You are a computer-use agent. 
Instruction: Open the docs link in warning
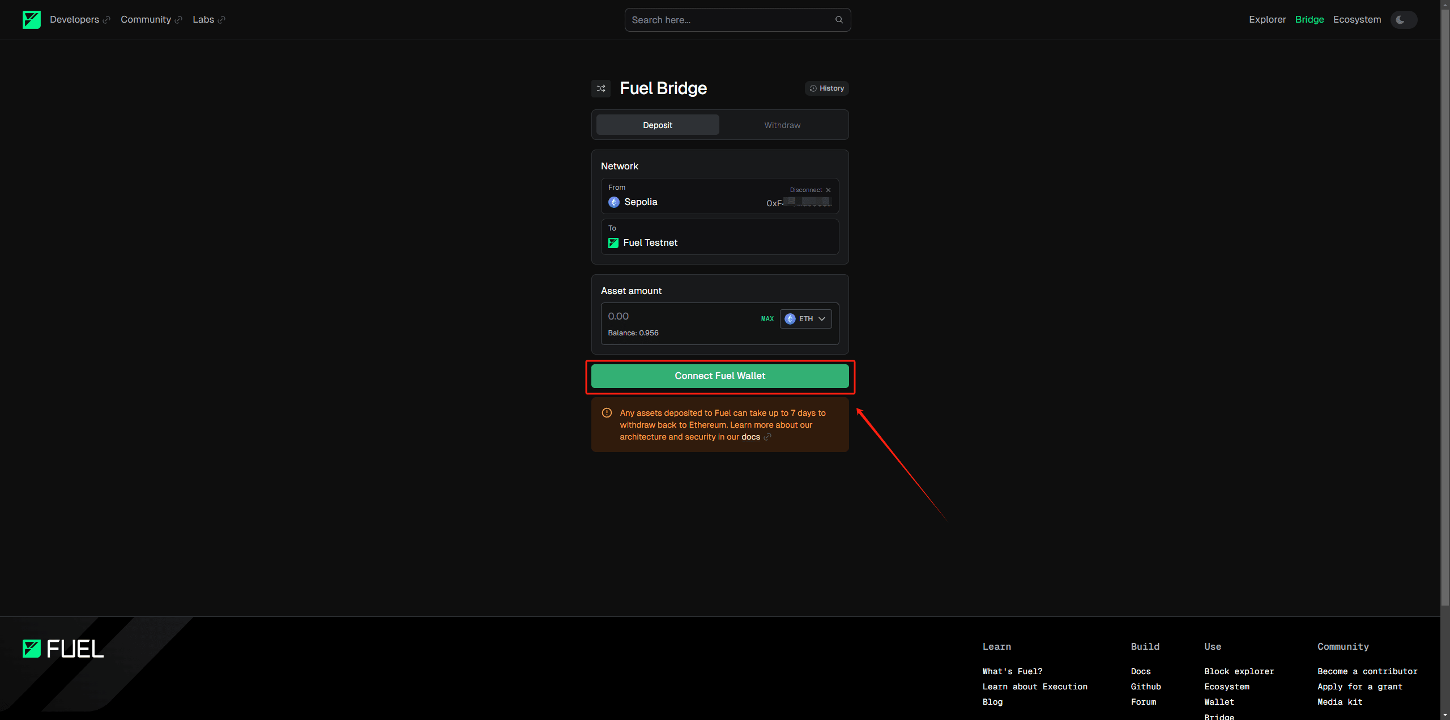point(750,437)
